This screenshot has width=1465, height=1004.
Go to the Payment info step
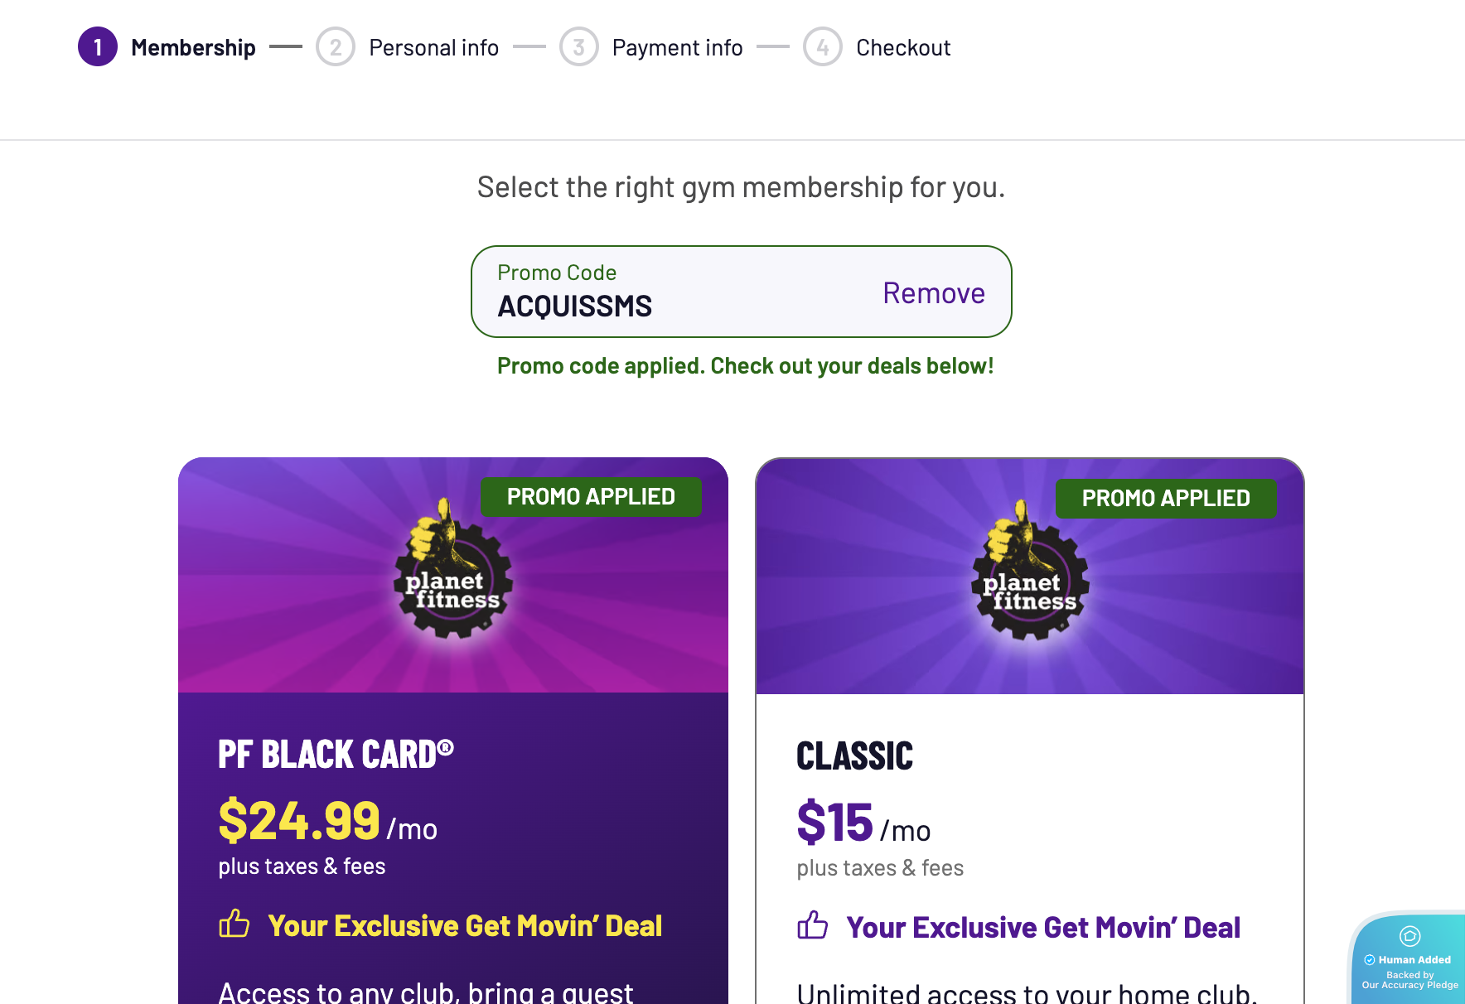pos(677,48)
